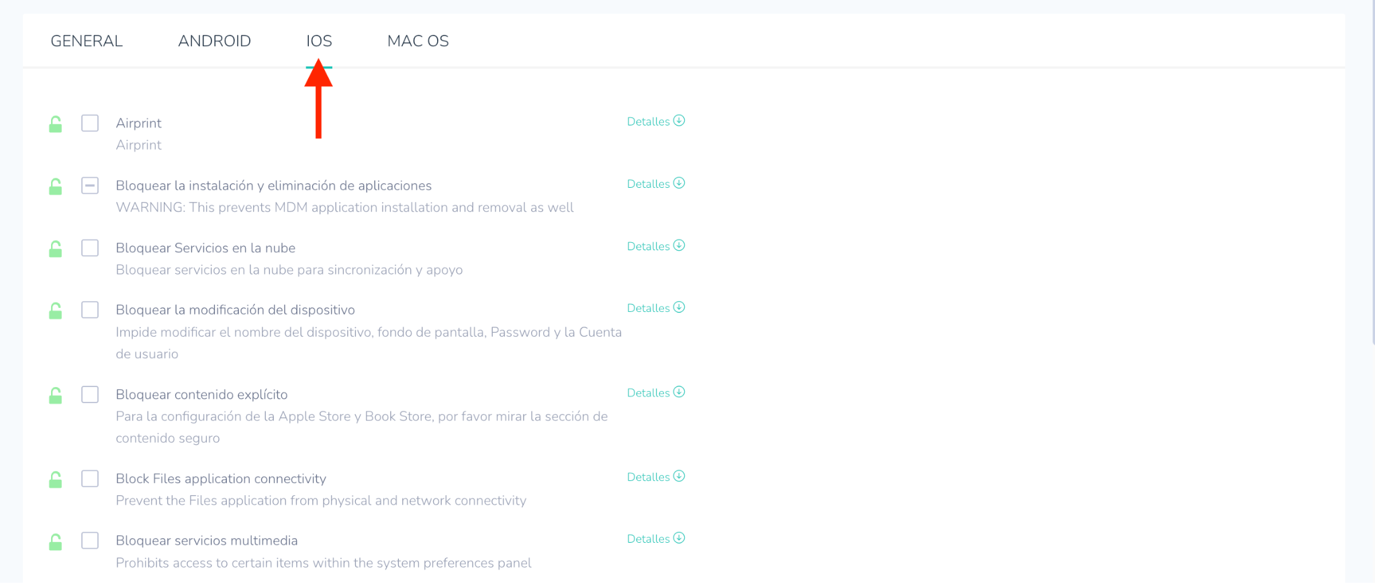The height and width of the screenshot is (583, 1375).
Task: Switch to the ANDROID tab
Action: coord(214,41)
